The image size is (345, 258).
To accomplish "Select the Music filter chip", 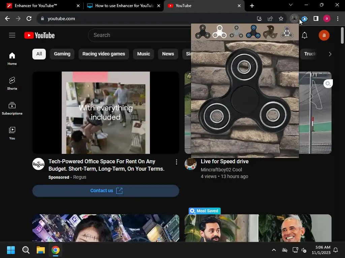I will click(144, 54).
